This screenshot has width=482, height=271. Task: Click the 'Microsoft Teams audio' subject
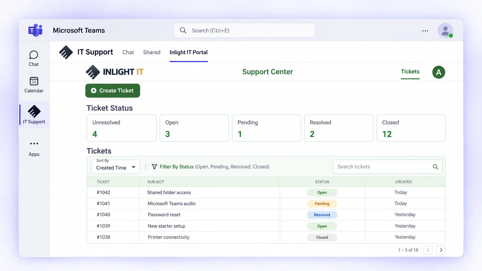[x=171, y=204]
